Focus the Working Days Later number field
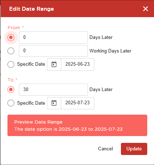 [x=53, y=51]
